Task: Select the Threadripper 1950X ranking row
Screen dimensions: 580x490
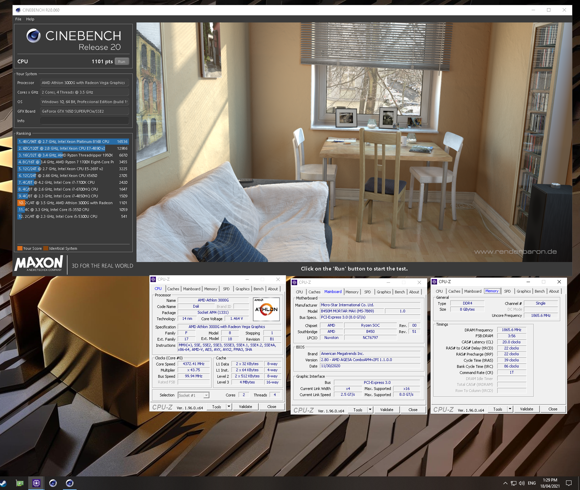Action: 73,155
